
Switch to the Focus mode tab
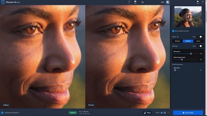(x=198, y=41)
